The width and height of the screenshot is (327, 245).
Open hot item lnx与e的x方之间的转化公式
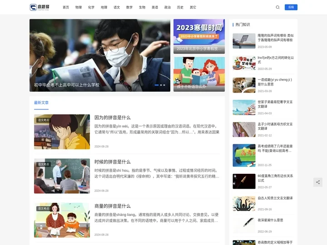276,60
